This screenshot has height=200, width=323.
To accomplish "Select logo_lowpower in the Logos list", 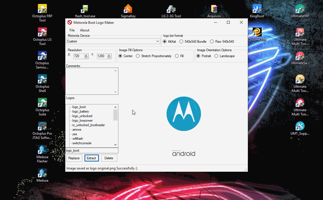I will pos(83,121).
